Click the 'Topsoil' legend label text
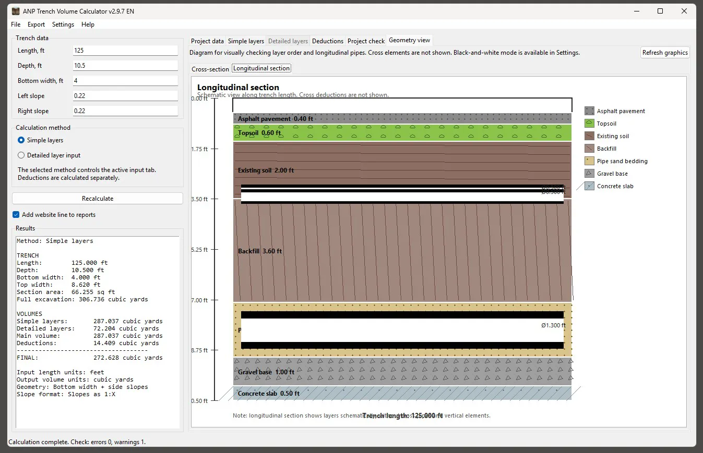703x453 pixels. pyautogui.click(x=606, y=124)
